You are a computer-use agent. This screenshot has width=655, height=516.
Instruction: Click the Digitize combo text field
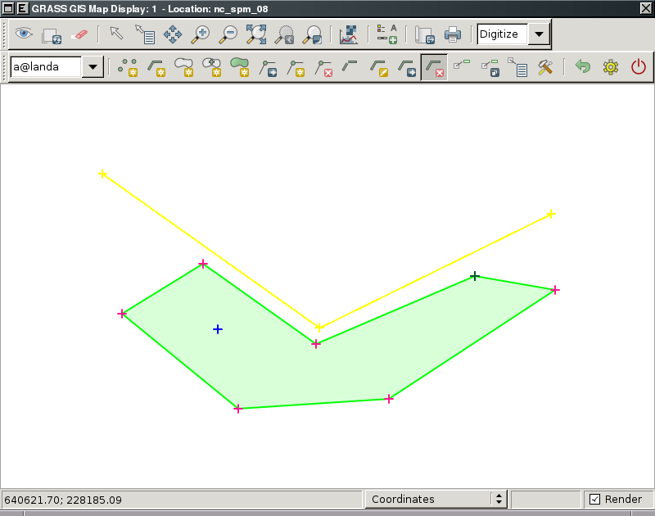pyautogui.click(x=503, y=34)
